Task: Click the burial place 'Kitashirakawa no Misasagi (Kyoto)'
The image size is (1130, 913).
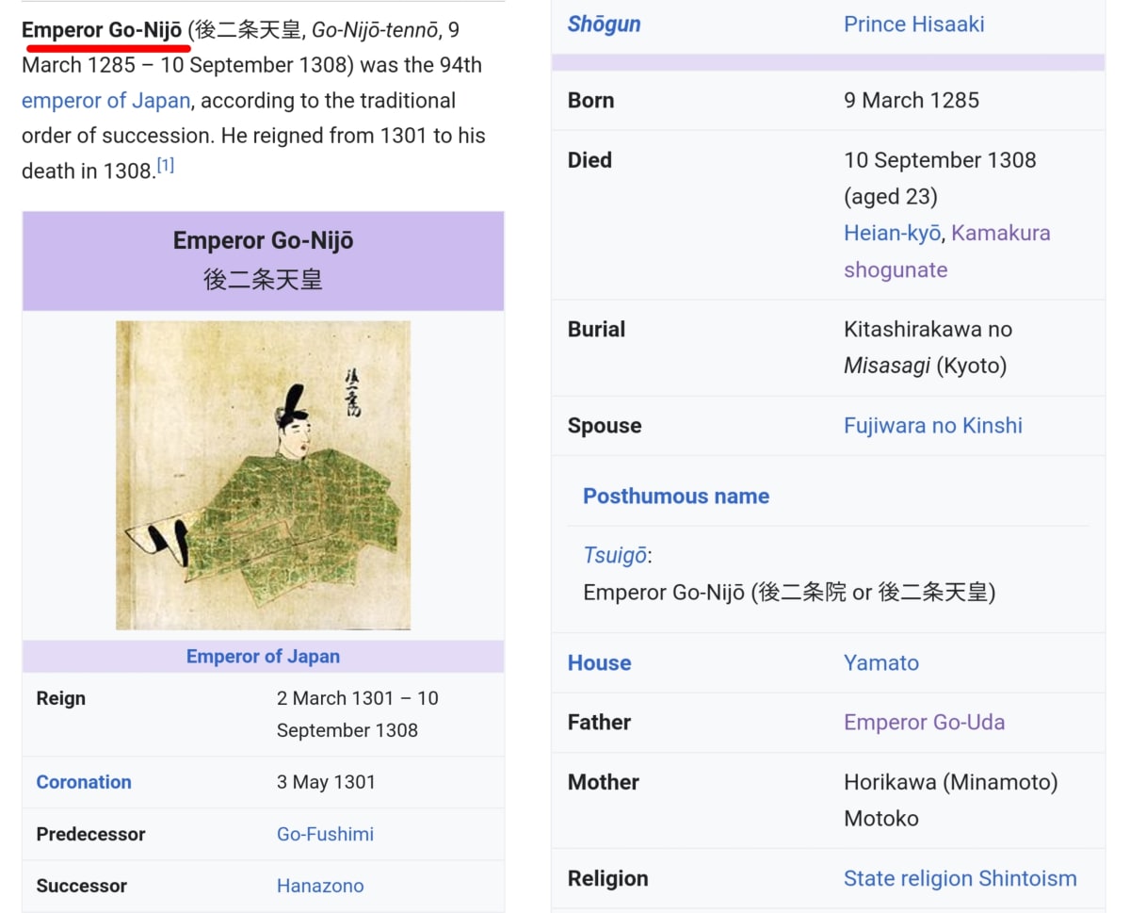Action: tap(928, 347)
